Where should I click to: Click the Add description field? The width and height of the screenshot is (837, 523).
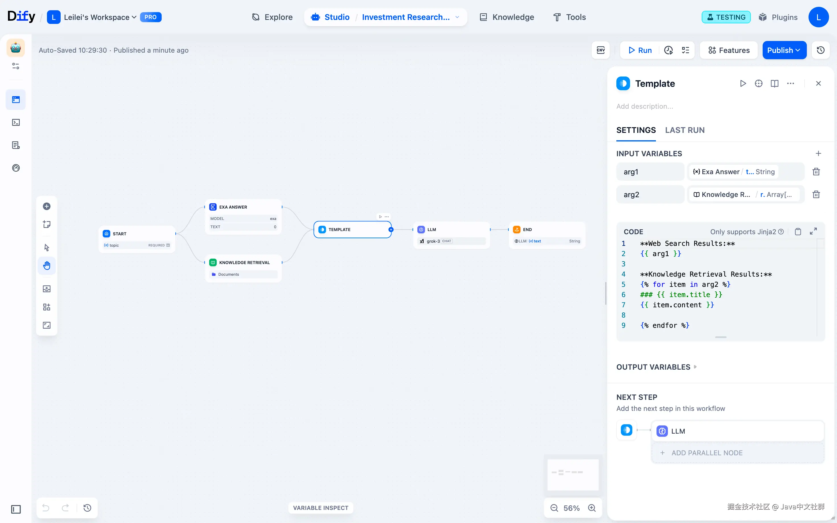(x=645, y=106)
